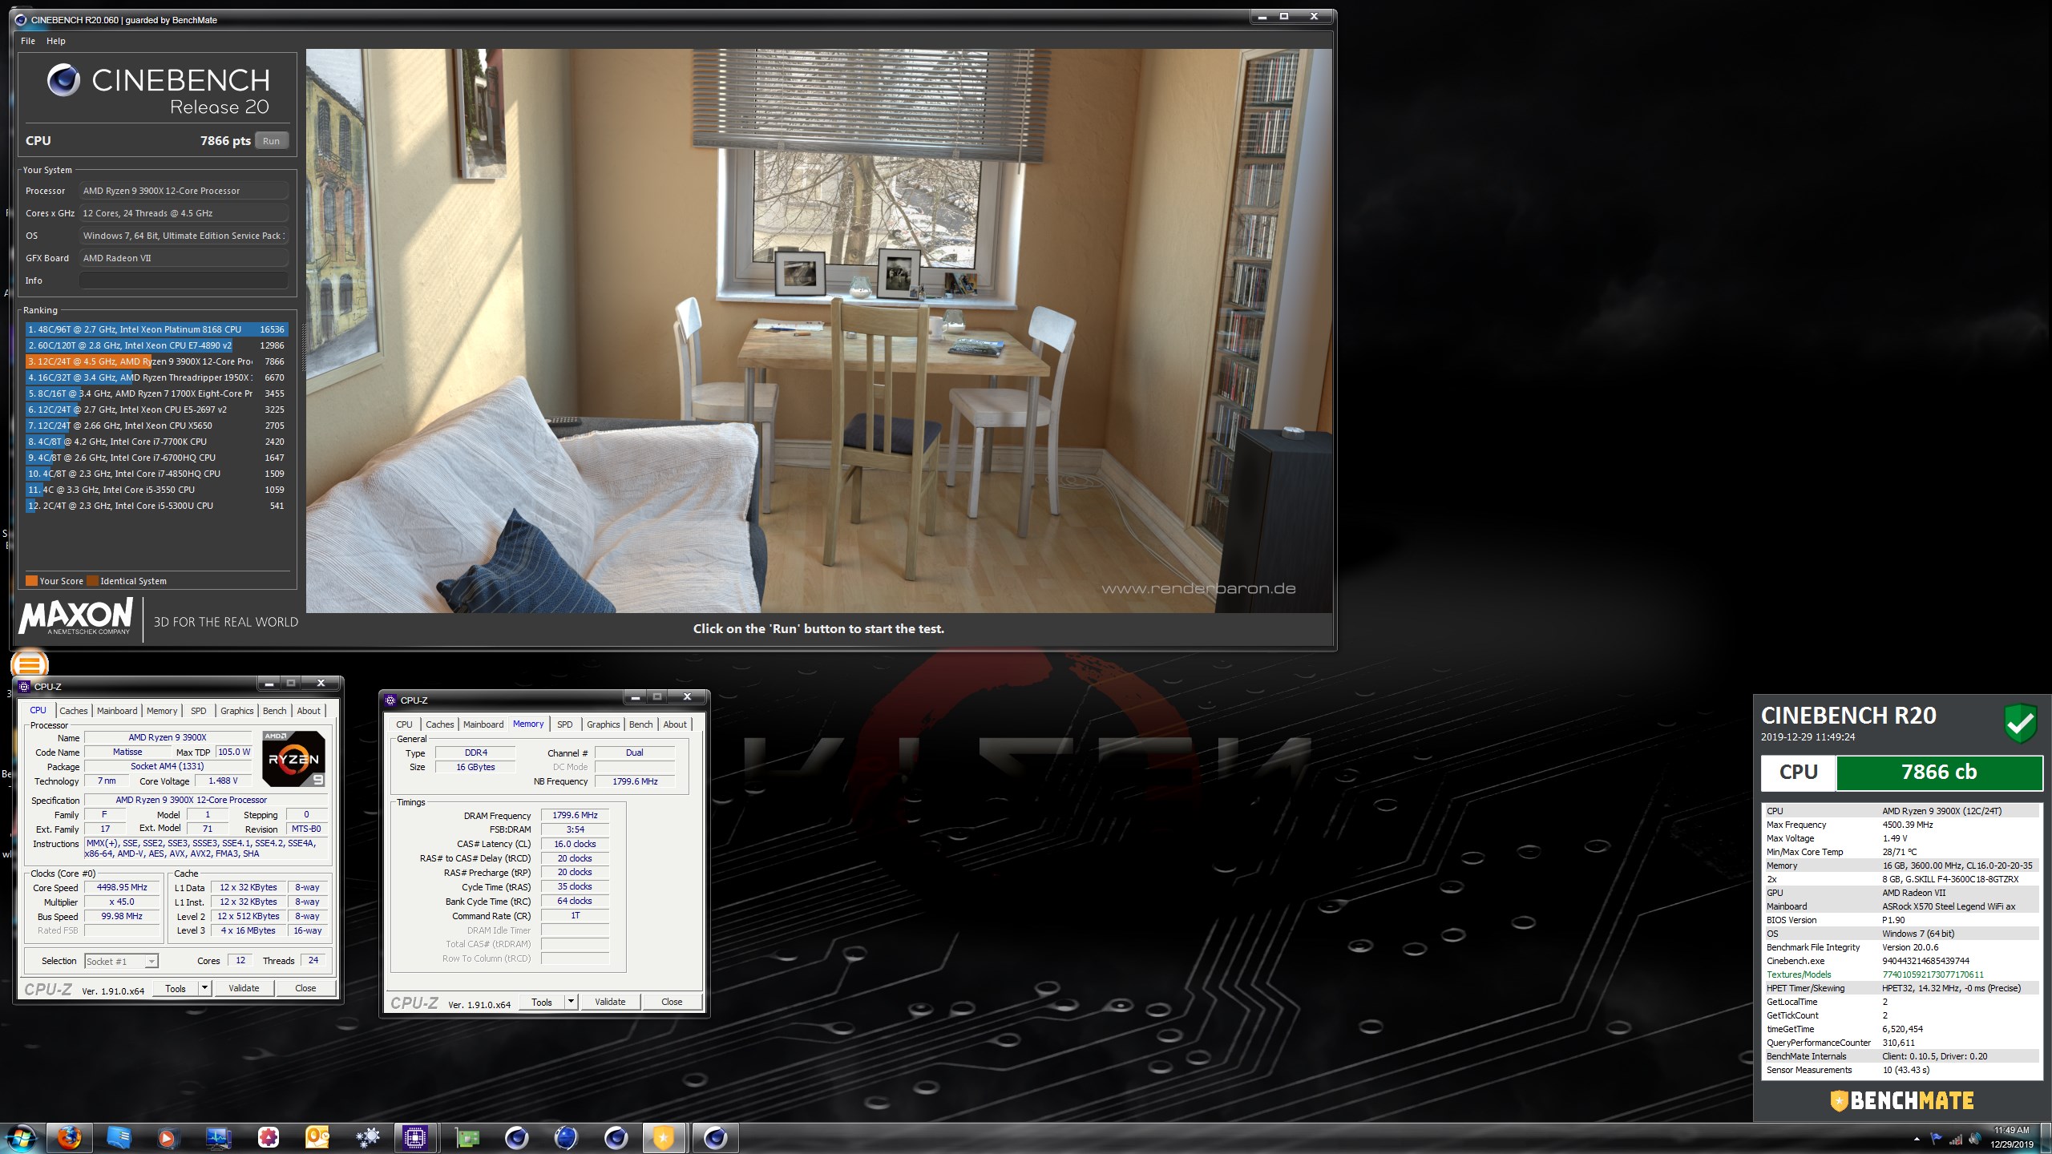Open the Socket #1 selection dropdown
The image size is (2052, 1154).
pyautogui.click(x=121, y=961)
